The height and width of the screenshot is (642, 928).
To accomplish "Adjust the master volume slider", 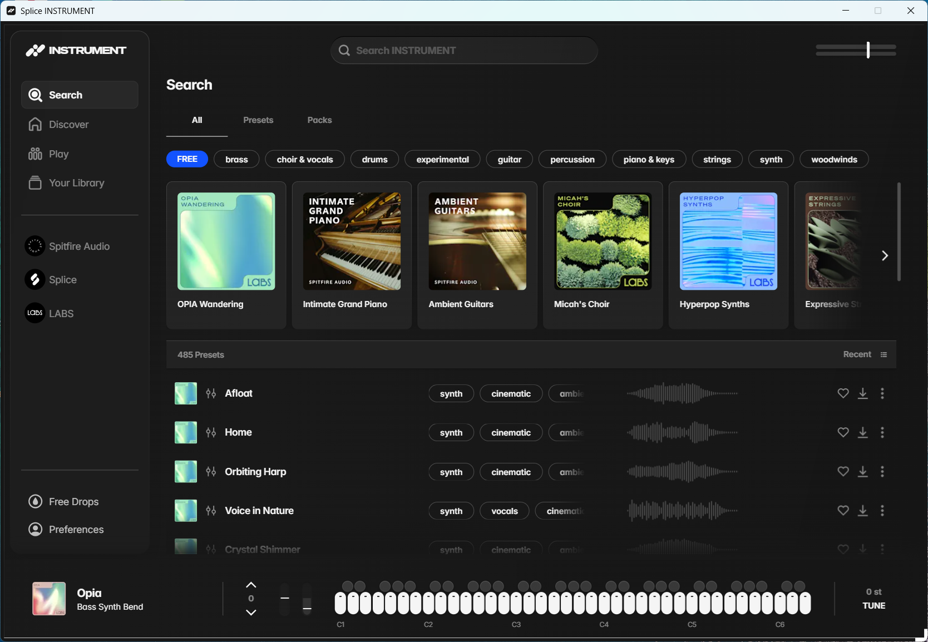I will click(856, 50).
